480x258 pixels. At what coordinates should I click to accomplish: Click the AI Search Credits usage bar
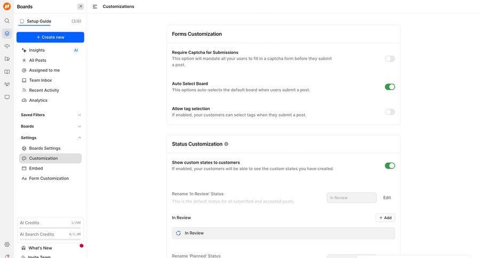click(x=50, y=239)
